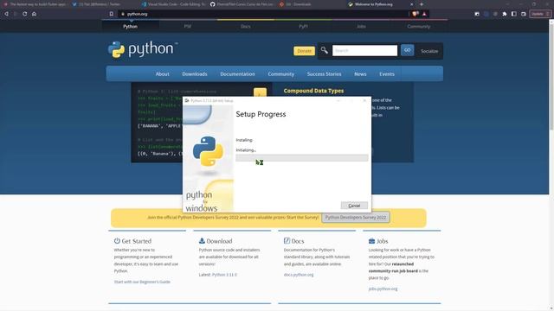The image size is (554, 311).
Task: Close the Welcome to Python.org tab
Action: (x=412, y=4)
